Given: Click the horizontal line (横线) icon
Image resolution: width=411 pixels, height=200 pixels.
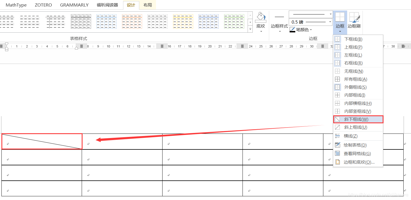Looking at the screenshot, I should tap(338, 136).
